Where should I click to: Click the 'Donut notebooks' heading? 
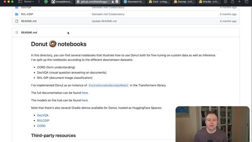(x=59, y=44)
